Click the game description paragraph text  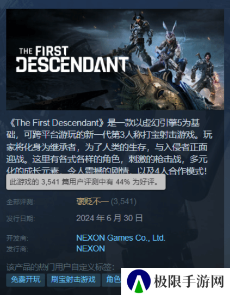109,147
